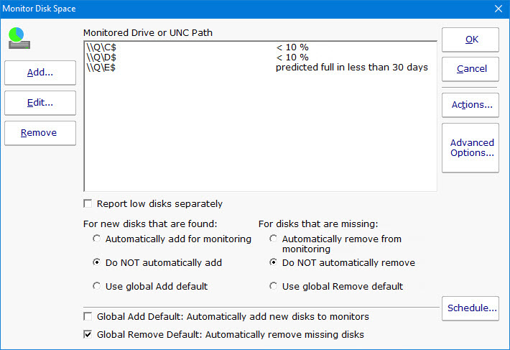Click the Add... button
This screenshot has height=350, width=510.
pyautogui.click(x=40, y=73)
